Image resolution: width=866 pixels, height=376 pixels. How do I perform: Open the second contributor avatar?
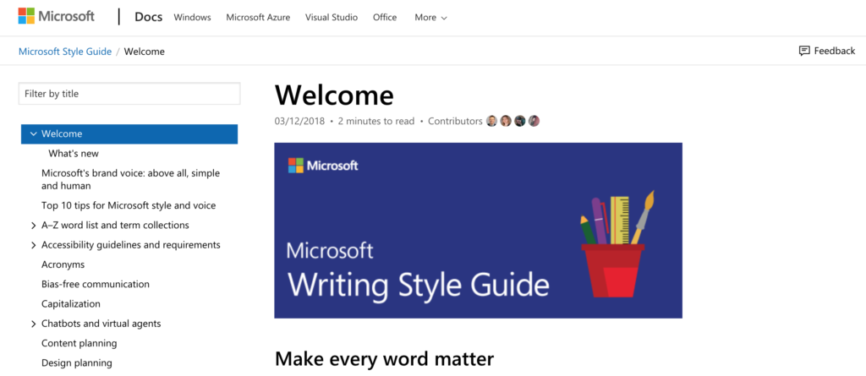506,121
